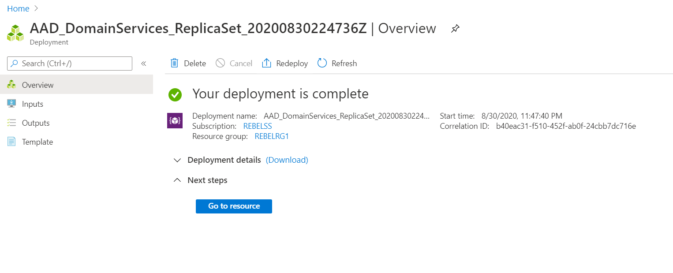Click the page title AAD_DomainServices_ReplicaSet
This screenshot has height=273, width=673.
pyautogui.click(x=198, y=28)
